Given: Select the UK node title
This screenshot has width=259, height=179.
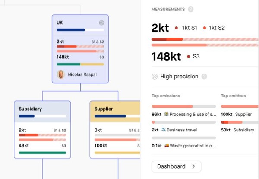Looking at the screenshot, I should (x=60, y=22).
